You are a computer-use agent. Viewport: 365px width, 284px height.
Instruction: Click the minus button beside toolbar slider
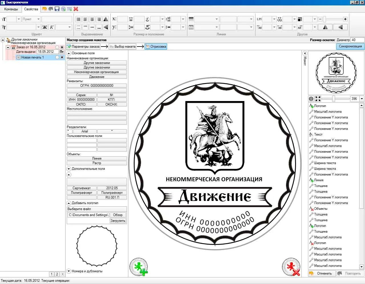pyautogui.click(x=320, y=19)
